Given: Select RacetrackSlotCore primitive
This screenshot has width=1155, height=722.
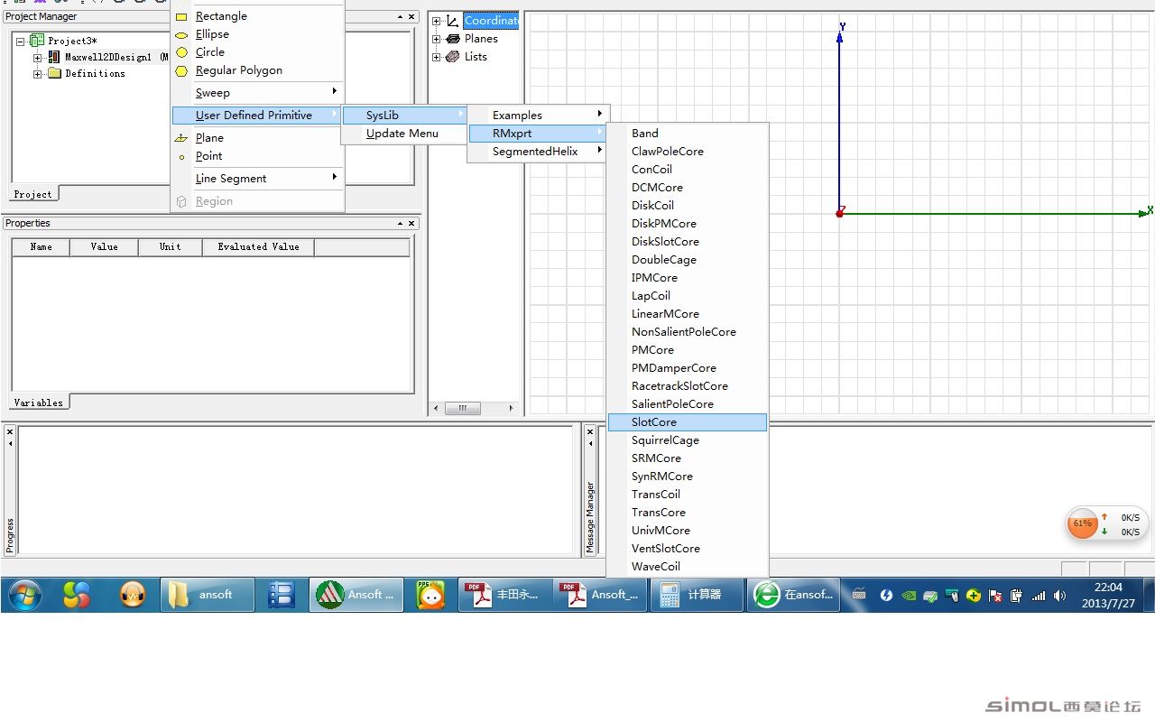Looking at the screenshot, I should [688, 386].
